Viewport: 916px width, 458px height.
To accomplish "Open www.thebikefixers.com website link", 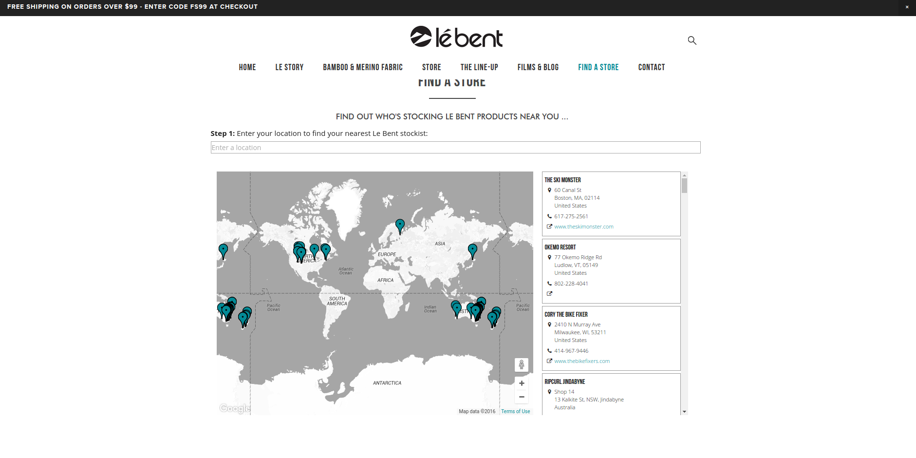I will tap(581, 361).
